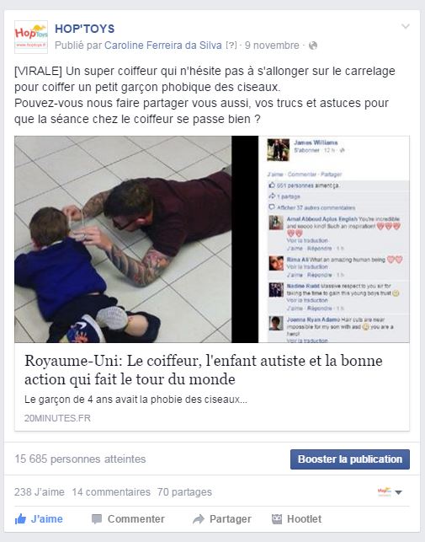Click the public globe privacy icon
Image resolution: width=425 pixels, height=542 pixels.
click(x=313, y=46)
